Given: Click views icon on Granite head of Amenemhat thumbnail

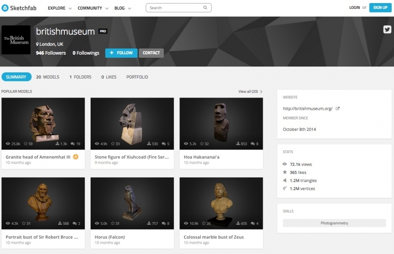Looking at the screenshot, I should 8,144.
